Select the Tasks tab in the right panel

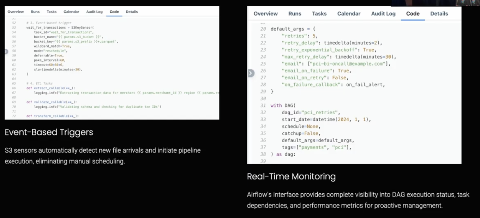pos(319,14)
